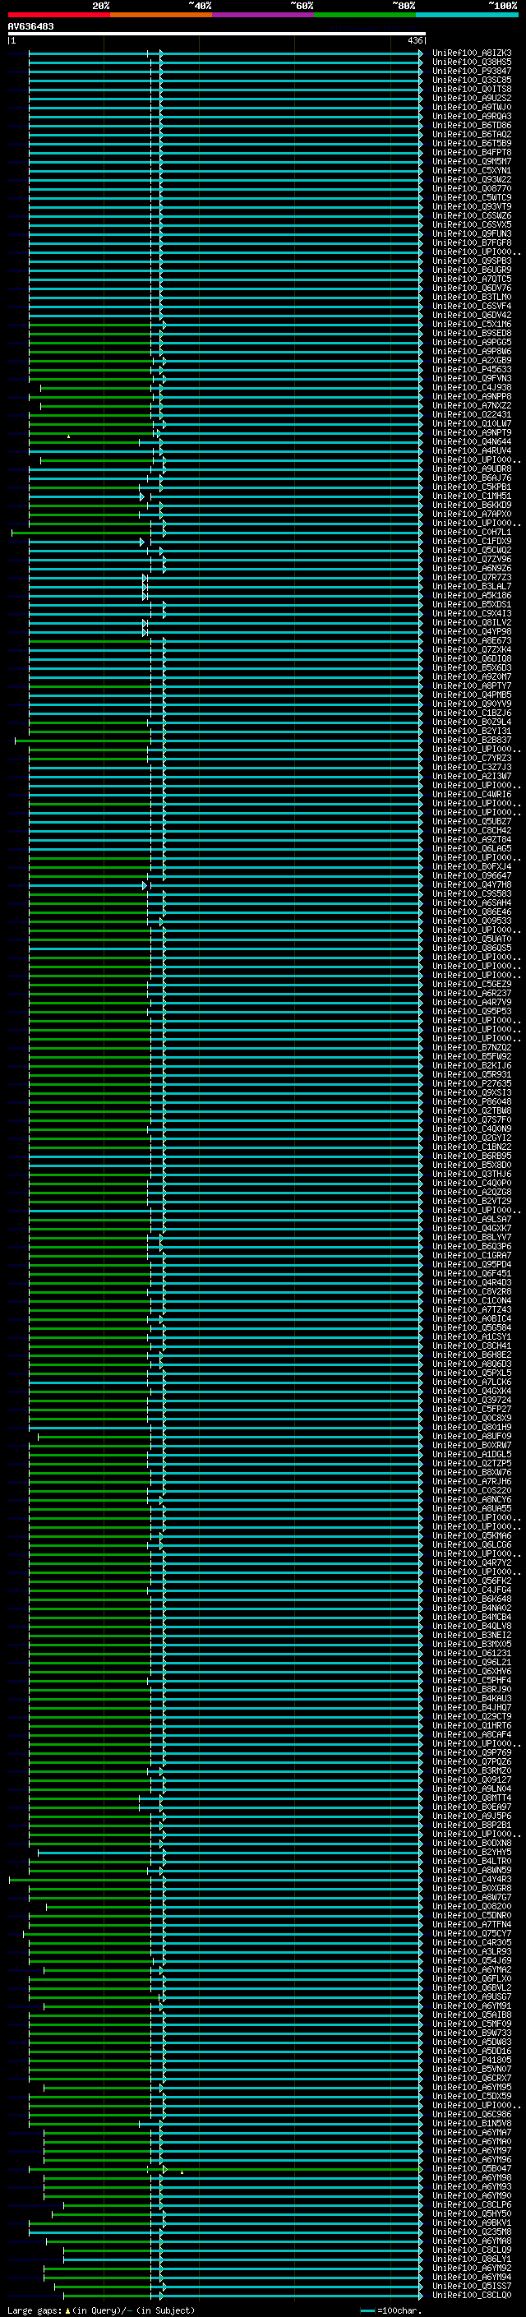Select label UniRef100_Q5HY50
Screen dimensions: 526x2317
click(472, 2213)
